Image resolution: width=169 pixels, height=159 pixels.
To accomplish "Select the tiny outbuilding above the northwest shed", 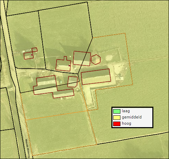I will point(34,50).
